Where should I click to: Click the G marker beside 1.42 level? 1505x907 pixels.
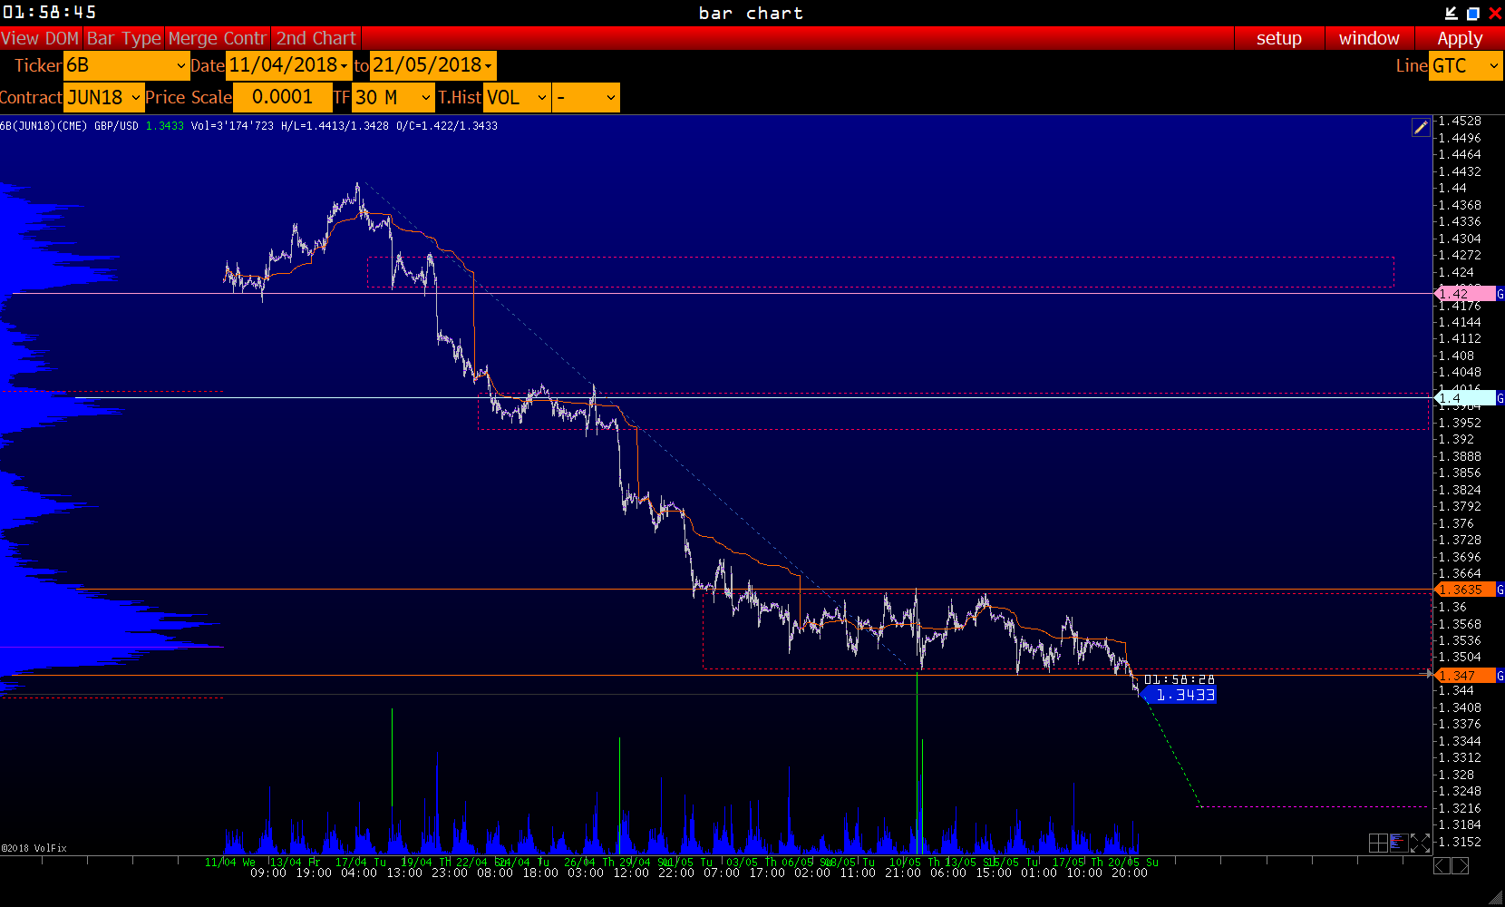click(x=1500, y=294)
